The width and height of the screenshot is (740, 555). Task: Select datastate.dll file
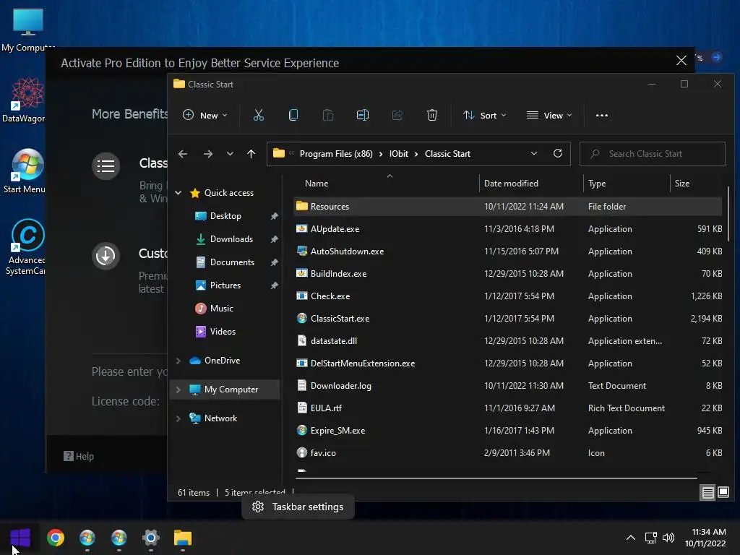point(508,341)
